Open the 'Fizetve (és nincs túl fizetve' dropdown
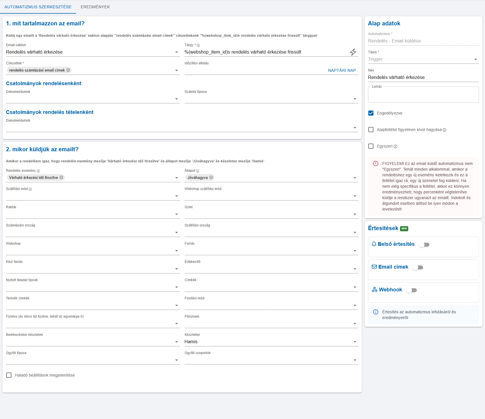This screenshot has height=419, width=485. [93, 324]
